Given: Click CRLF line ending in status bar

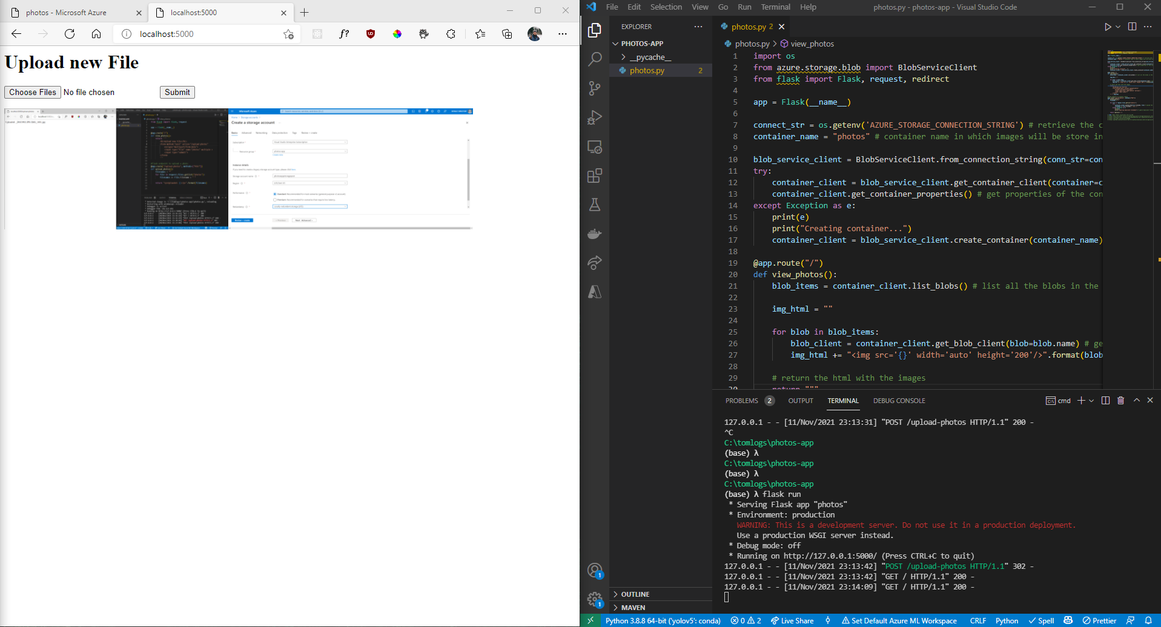Looking at the screenshot, I should point(977,621).
